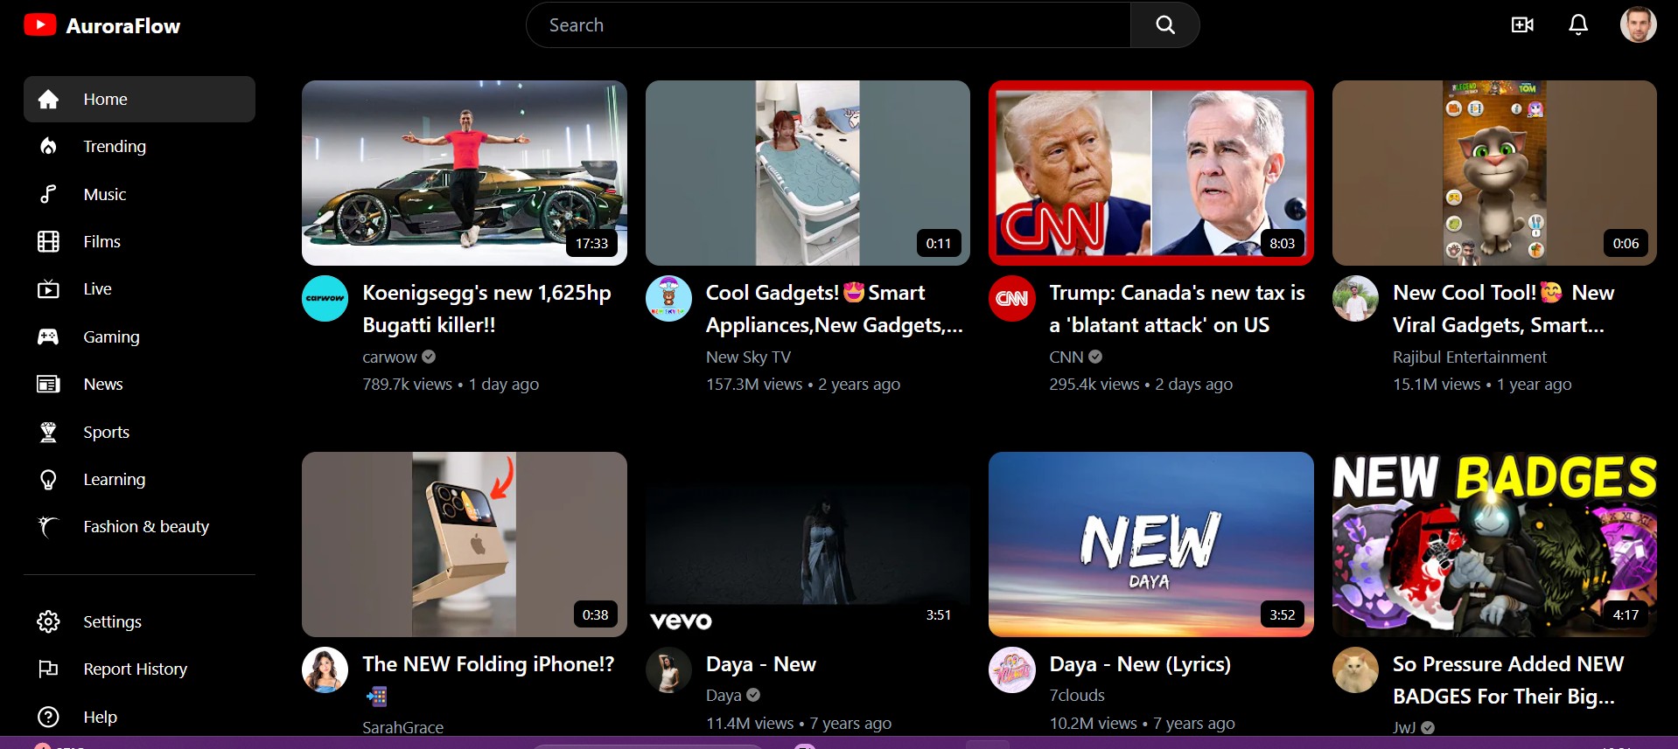Go to the Trending section
The image size is (1678, 749).
pos(115,147)
